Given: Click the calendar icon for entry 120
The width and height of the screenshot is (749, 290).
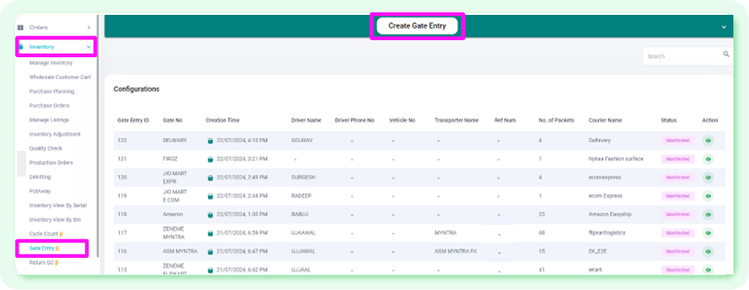Looking at the screenshot, I should [210, 178].
